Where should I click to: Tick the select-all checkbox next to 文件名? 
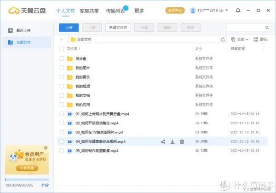62,49
